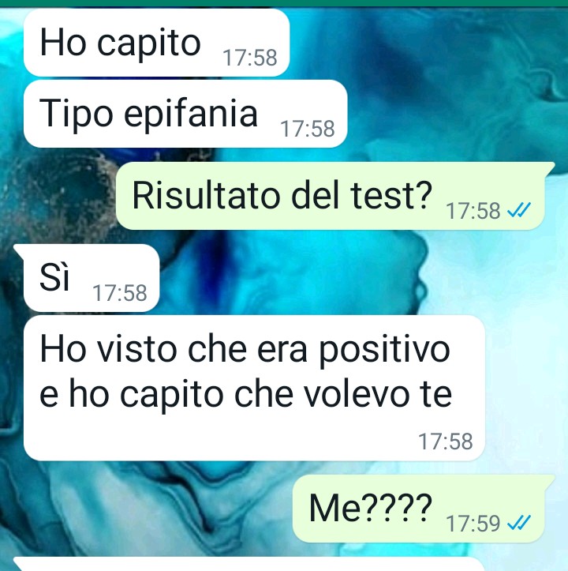Click the text 'volevo te' in the message
568x571 pixels.
tap(378, 394)
